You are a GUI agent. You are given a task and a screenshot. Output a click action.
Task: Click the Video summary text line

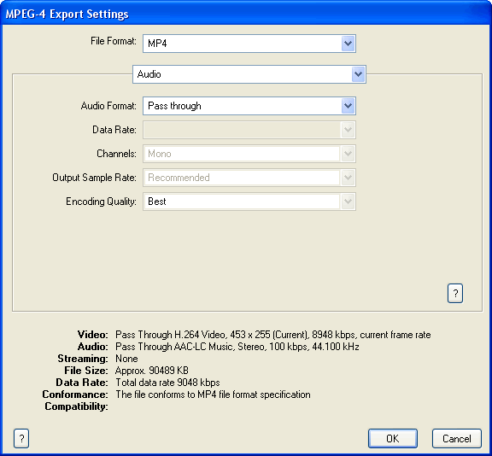[x=273, y=335]
